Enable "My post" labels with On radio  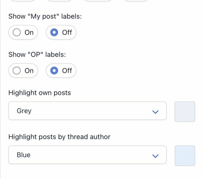(x=17, y=33)
